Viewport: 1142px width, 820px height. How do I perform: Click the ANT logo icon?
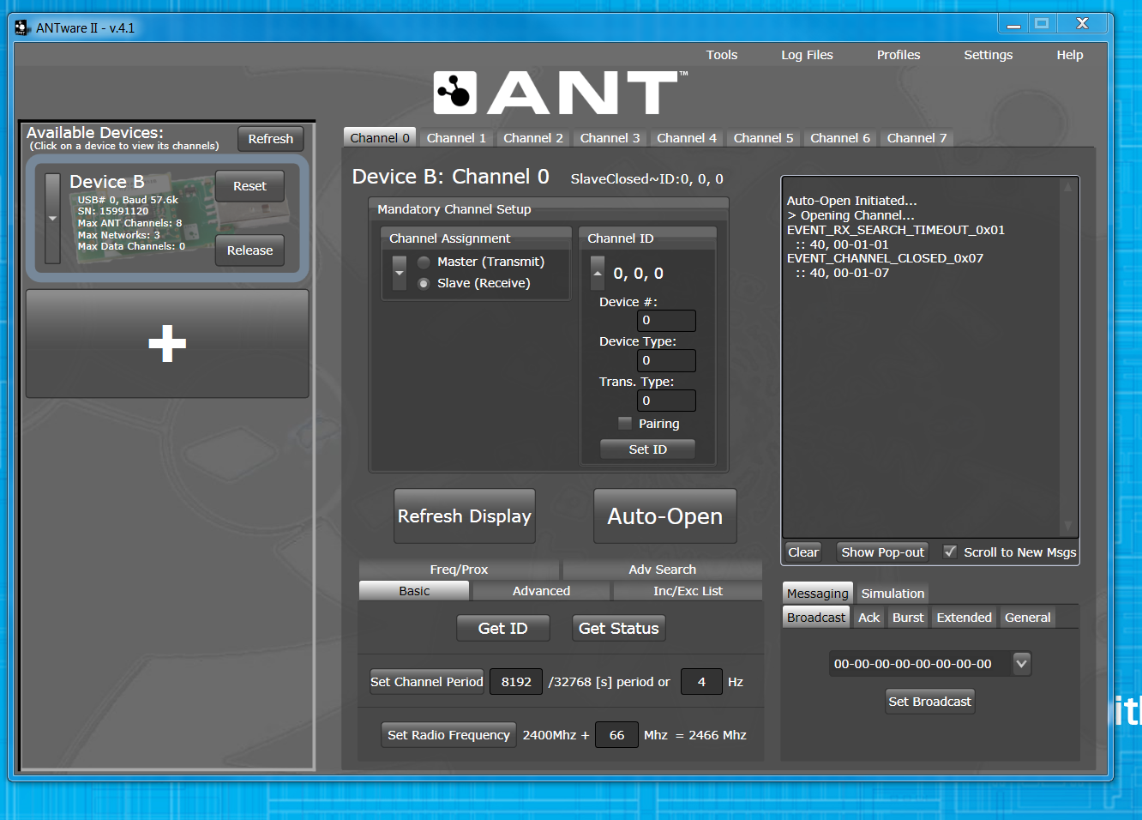(454, 93)
